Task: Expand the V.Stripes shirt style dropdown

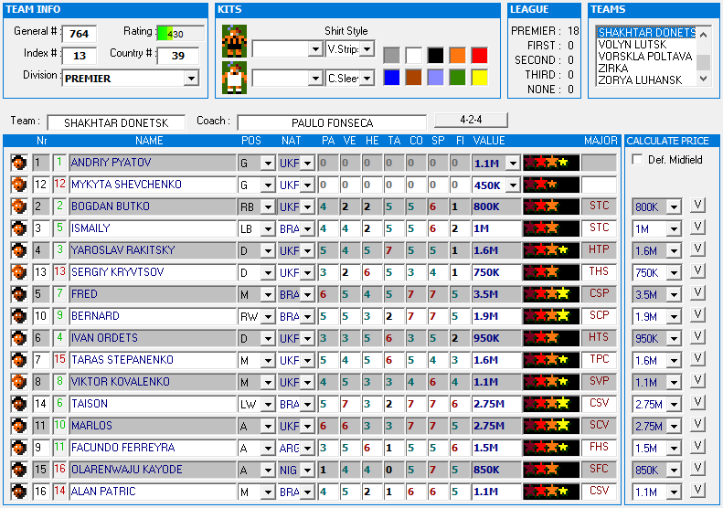Action: 367,48
